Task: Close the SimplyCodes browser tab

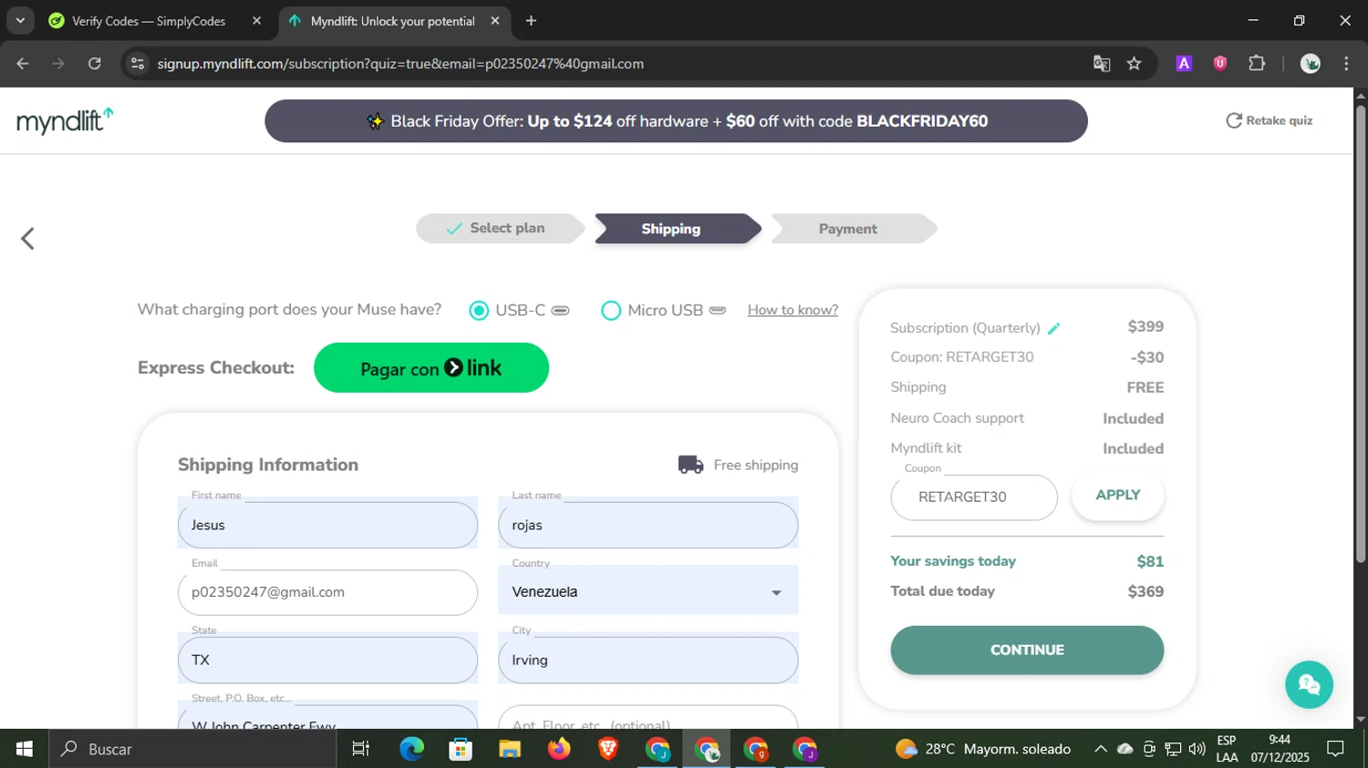Action: (256, 21)
